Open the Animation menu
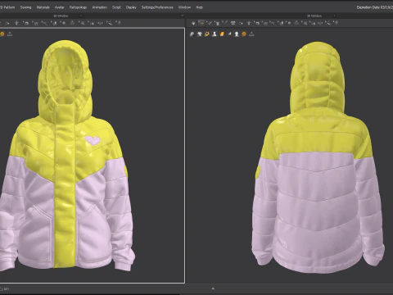This screenshot has height=295, width=393. click(100, 7)
